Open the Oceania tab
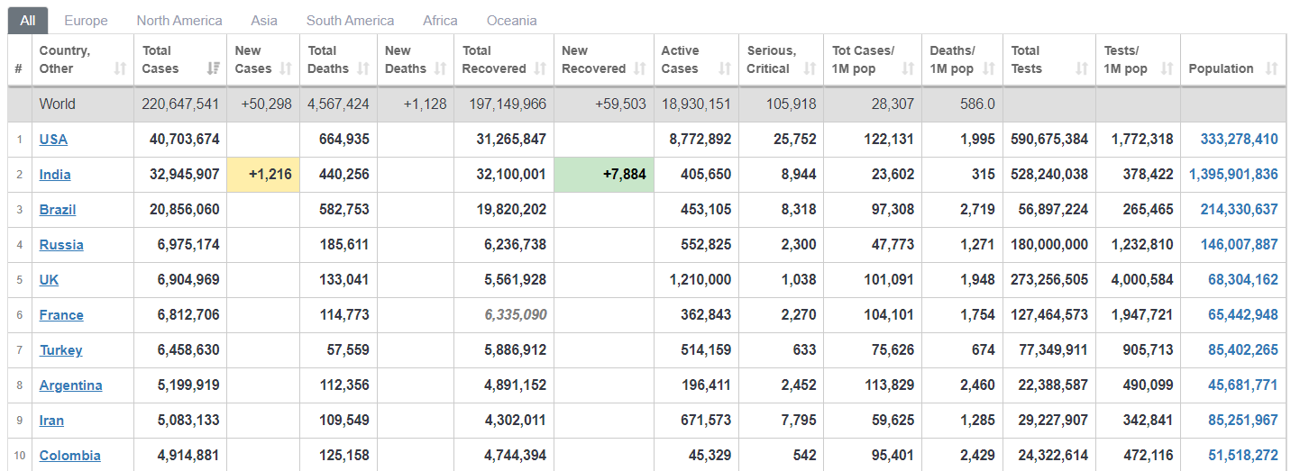The width and height of the screenshot is (1291, 471). coord(511,20)
